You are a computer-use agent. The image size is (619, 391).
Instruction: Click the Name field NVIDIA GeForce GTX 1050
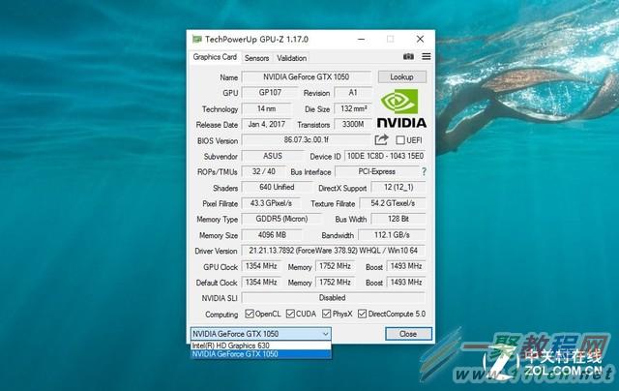pyautogui.click(x=307, y=77)
